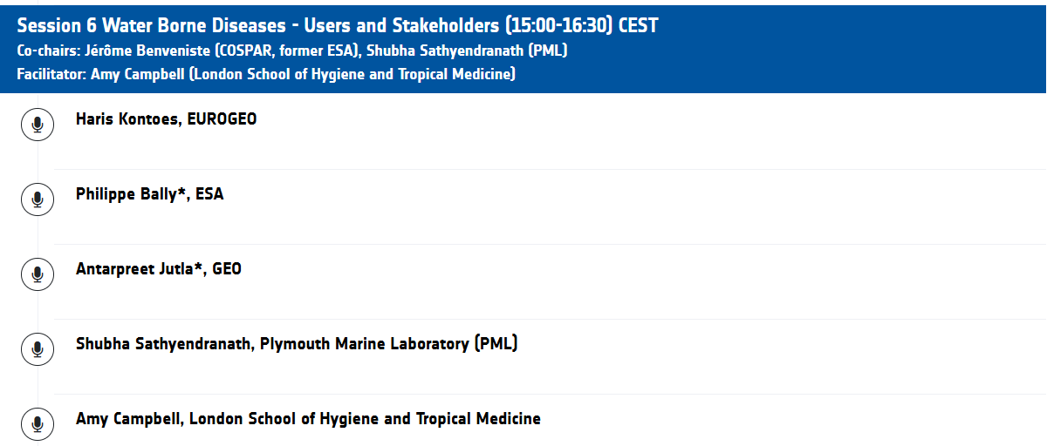The image size is (1047, 446).
Task: Open the Antarpreet Jutla speaker entry
Action: click(x=140, y=269)
